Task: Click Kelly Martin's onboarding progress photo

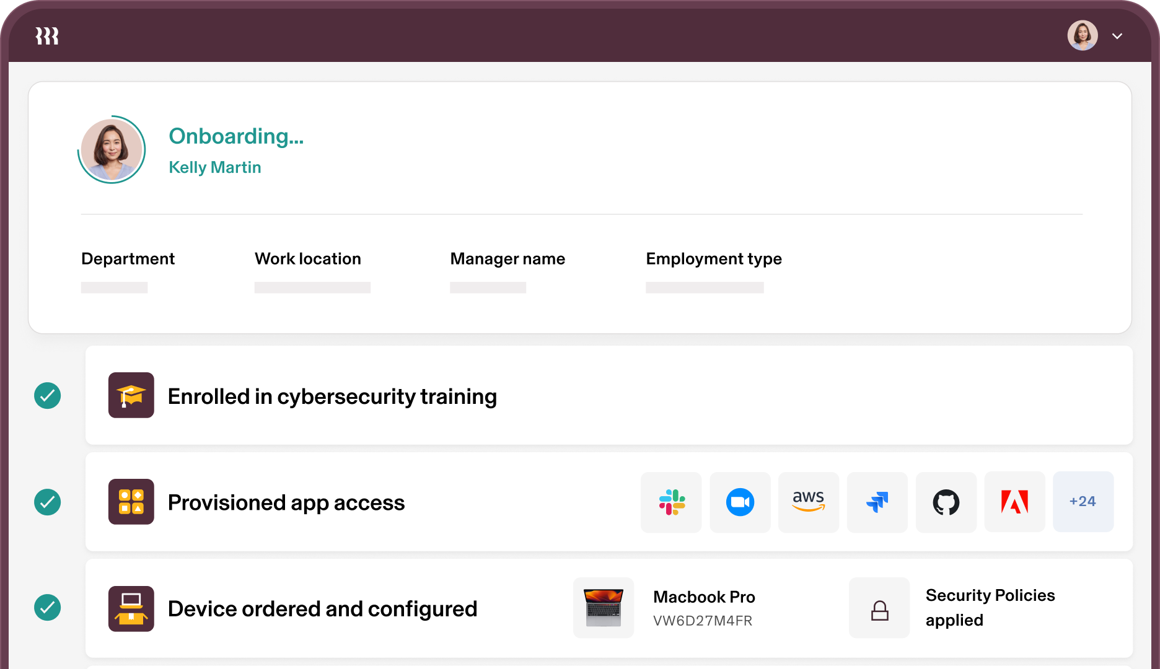Action: coord(112,150)
